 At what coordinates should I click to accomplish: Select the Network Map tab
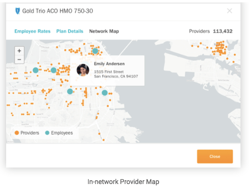tap(104, 31)
